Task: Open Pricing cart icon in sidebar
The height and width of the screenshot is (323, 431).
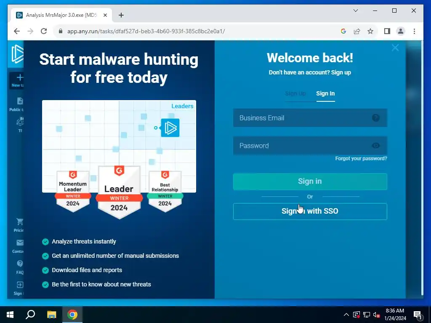Action: click(x=20, y=221)
